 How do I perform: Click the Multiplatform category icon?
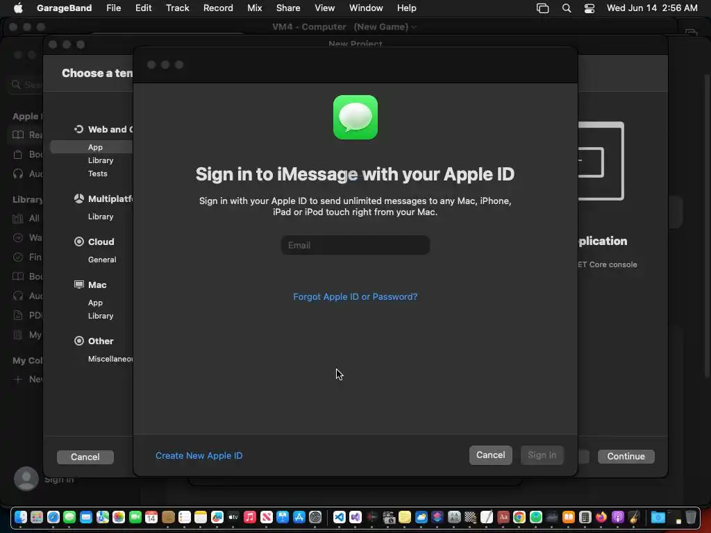pos(79,198)
